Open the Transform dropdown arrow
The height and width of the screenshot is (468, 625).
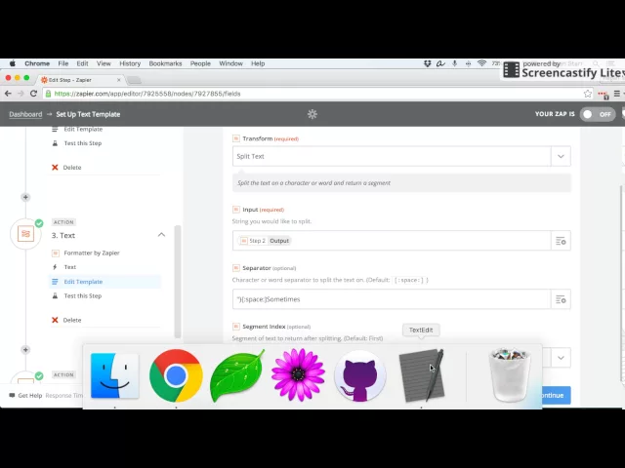(x=561, y=156)
